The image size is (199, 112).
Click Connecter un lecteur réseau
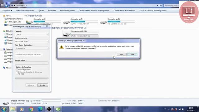tap(124, 11)
